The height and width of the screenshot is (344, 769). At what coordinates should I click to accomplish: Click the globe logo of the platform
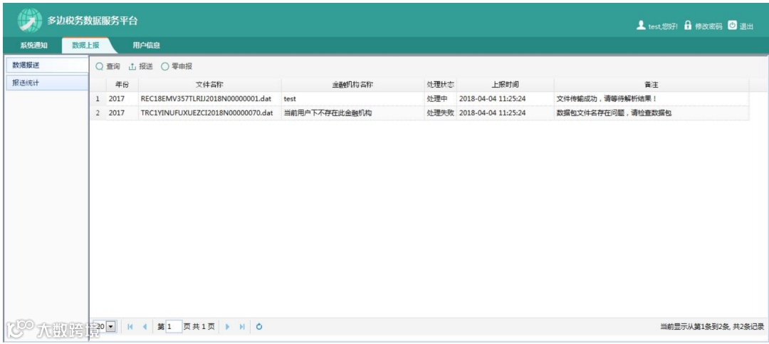pos(30,20)
